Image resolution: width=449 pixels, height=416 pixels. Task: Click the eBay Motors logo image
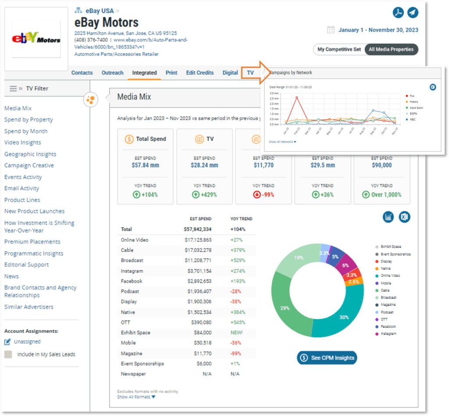(x=36, y=39)
